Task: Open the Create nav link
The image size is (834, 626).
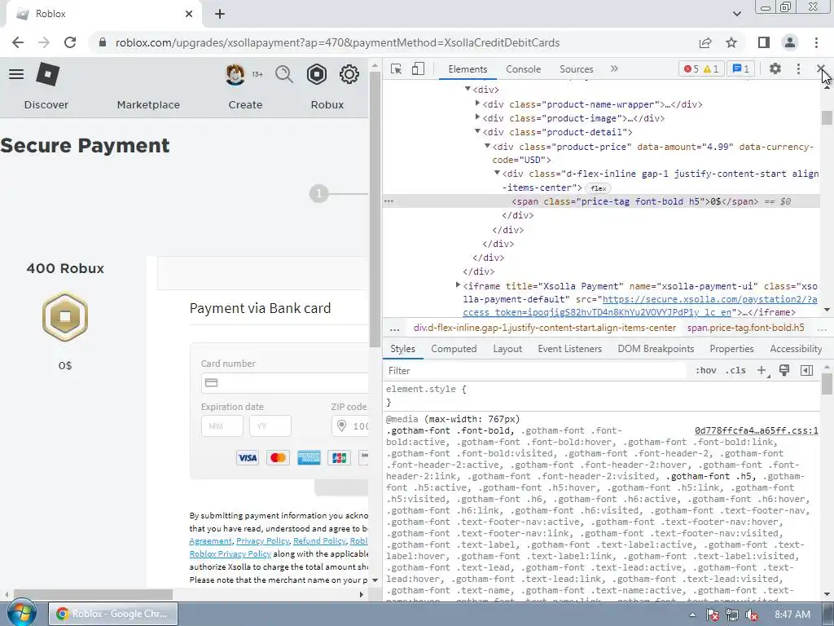Action: (245, 105)
